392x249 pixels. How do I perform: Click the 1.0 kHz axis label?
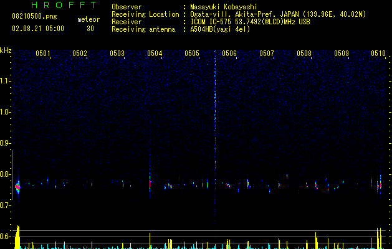coord(5,112)
